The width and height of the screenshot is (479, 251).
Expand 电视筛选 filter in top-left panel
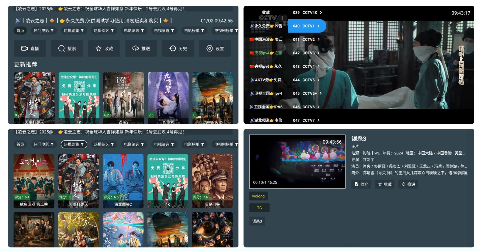pyautogui.click(x=164, y=30)
